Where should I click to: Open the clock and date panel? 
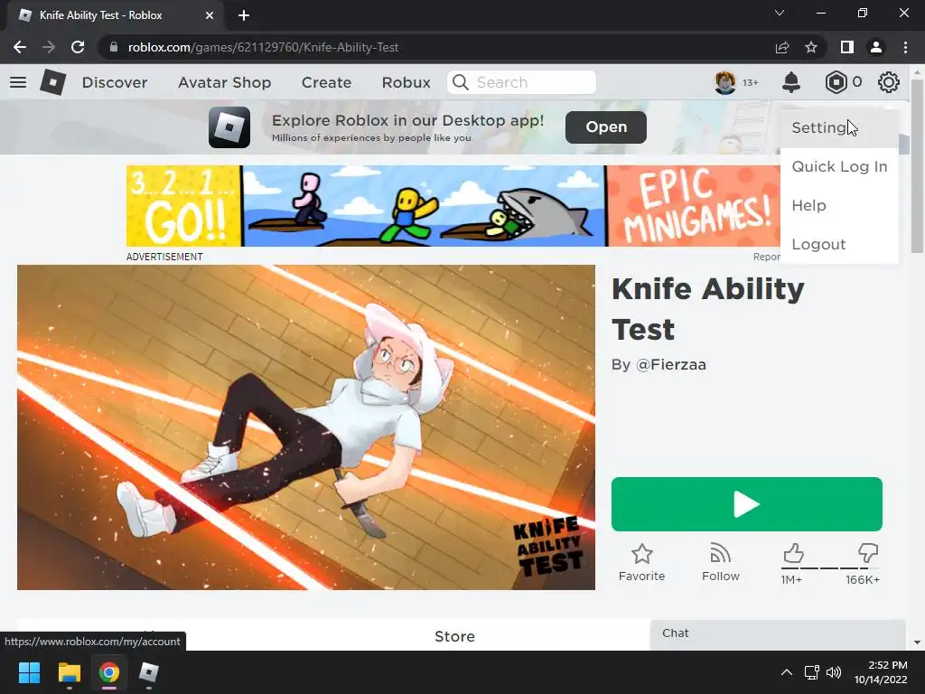(881, 672)
